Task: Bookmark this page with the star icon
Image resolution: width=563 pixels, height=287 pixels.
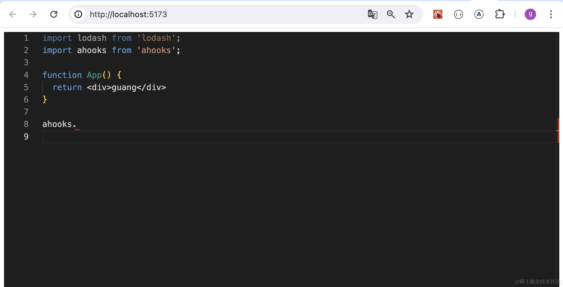Action: [409, 14]
